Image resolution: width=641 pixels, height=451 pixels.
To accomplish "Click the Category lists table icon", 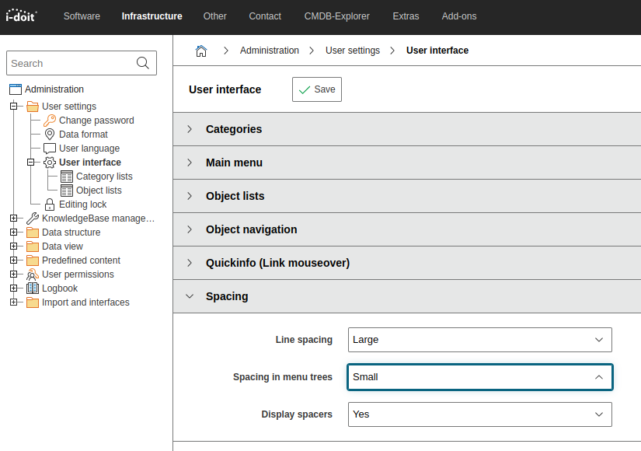I will [x=67, y=177].
